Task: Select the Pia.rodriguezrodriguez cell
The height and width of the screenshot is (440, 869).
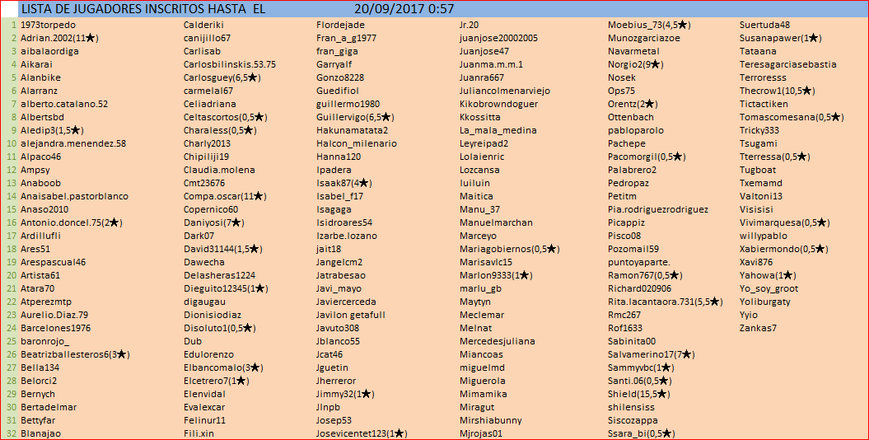Action: point(657,209)
